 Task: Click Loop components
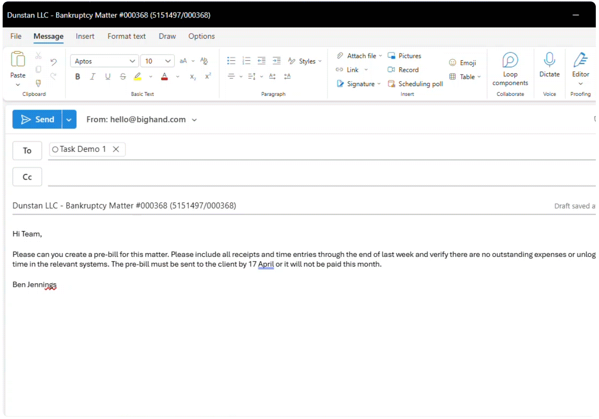pyautogui.click(x=510, y=69)
